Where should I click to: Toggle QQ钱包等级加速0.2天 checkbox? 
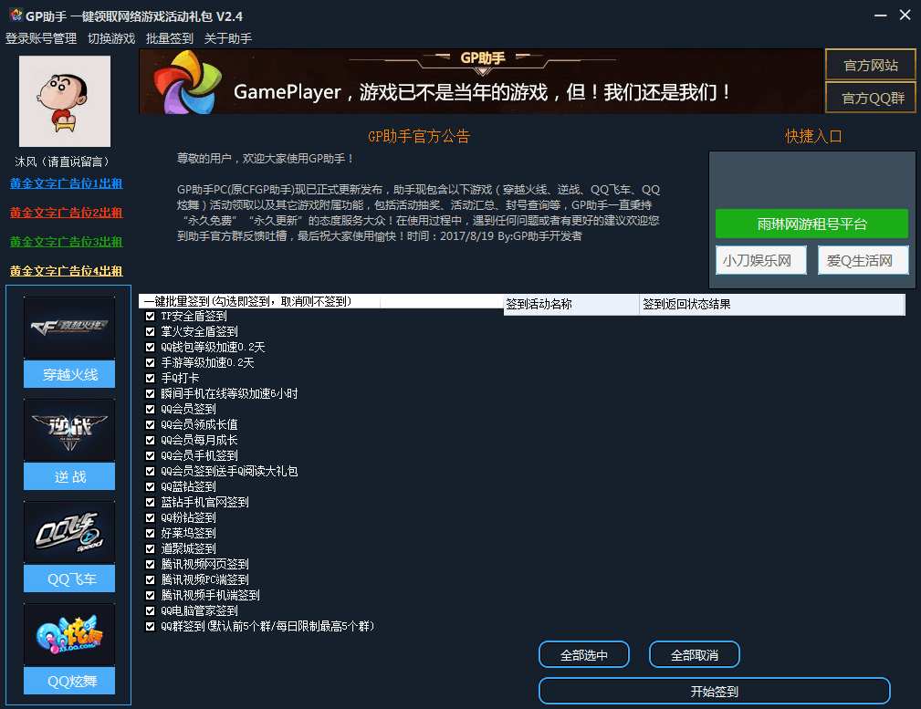(x=151, y=347)
